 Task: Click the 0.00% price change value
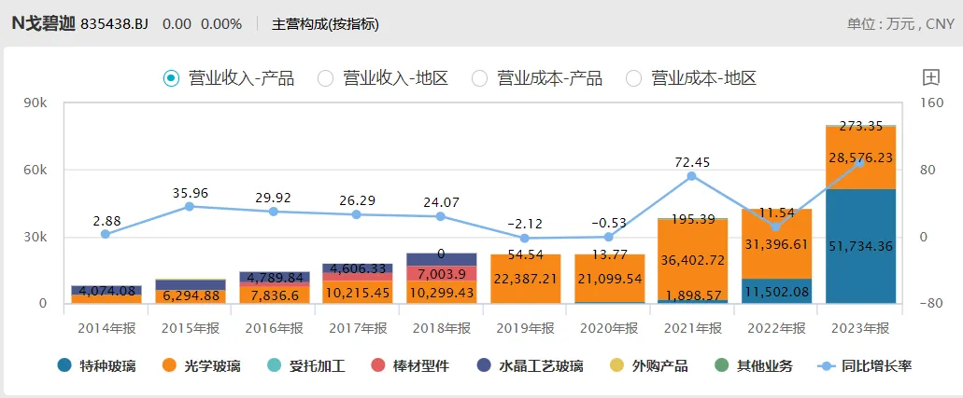[x=221, y=24]
